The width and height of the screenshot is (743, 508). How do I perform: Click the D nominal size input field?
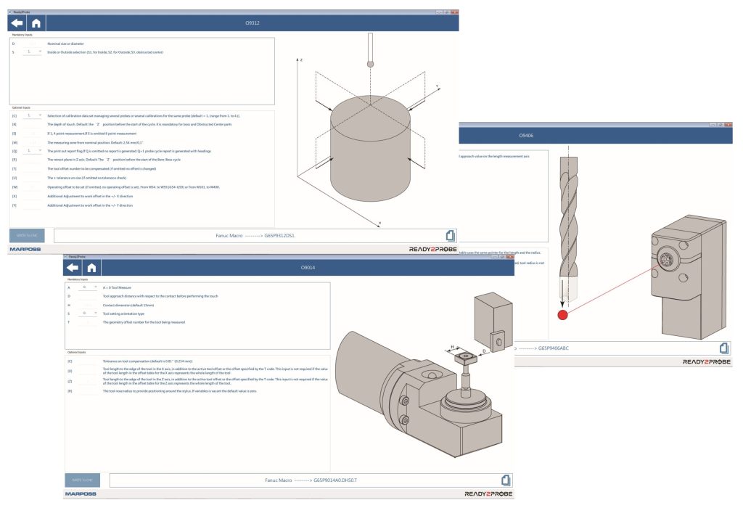click(x=32, y=44)
